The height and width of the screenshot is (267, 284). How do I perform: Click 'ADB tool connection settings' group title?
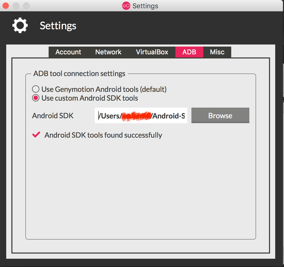pyautogui.click(x=79, y=73)
